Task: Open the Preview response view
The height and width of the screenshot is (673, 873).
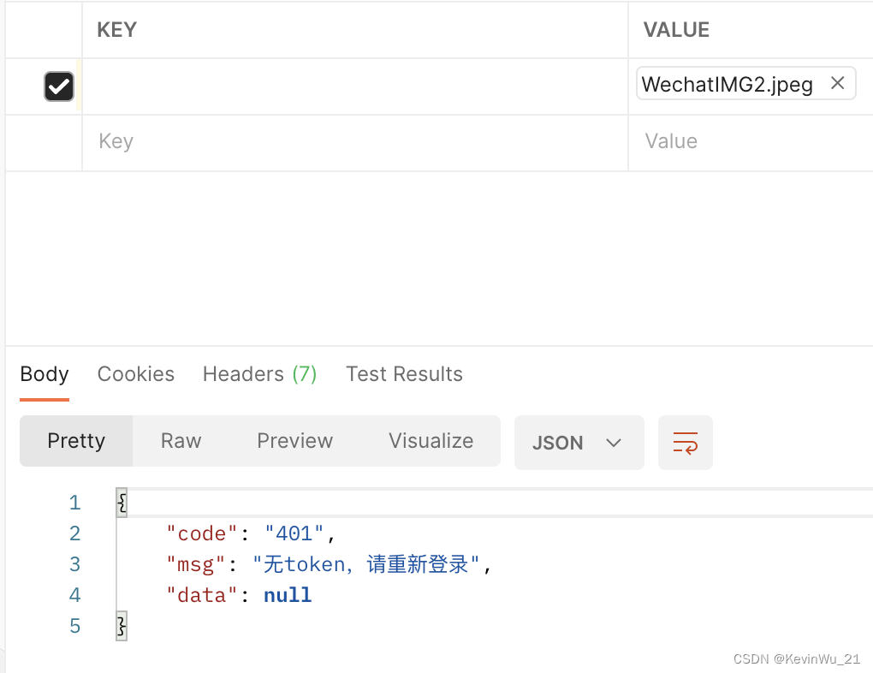Action: [x=294, y=441]
